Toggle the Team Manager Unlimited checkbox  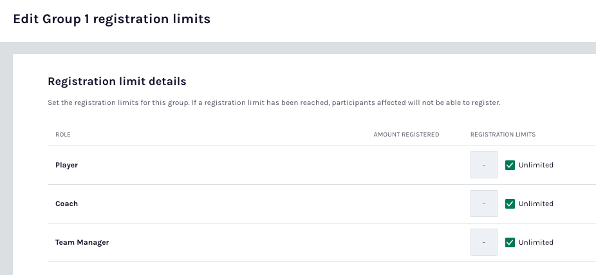510,242
